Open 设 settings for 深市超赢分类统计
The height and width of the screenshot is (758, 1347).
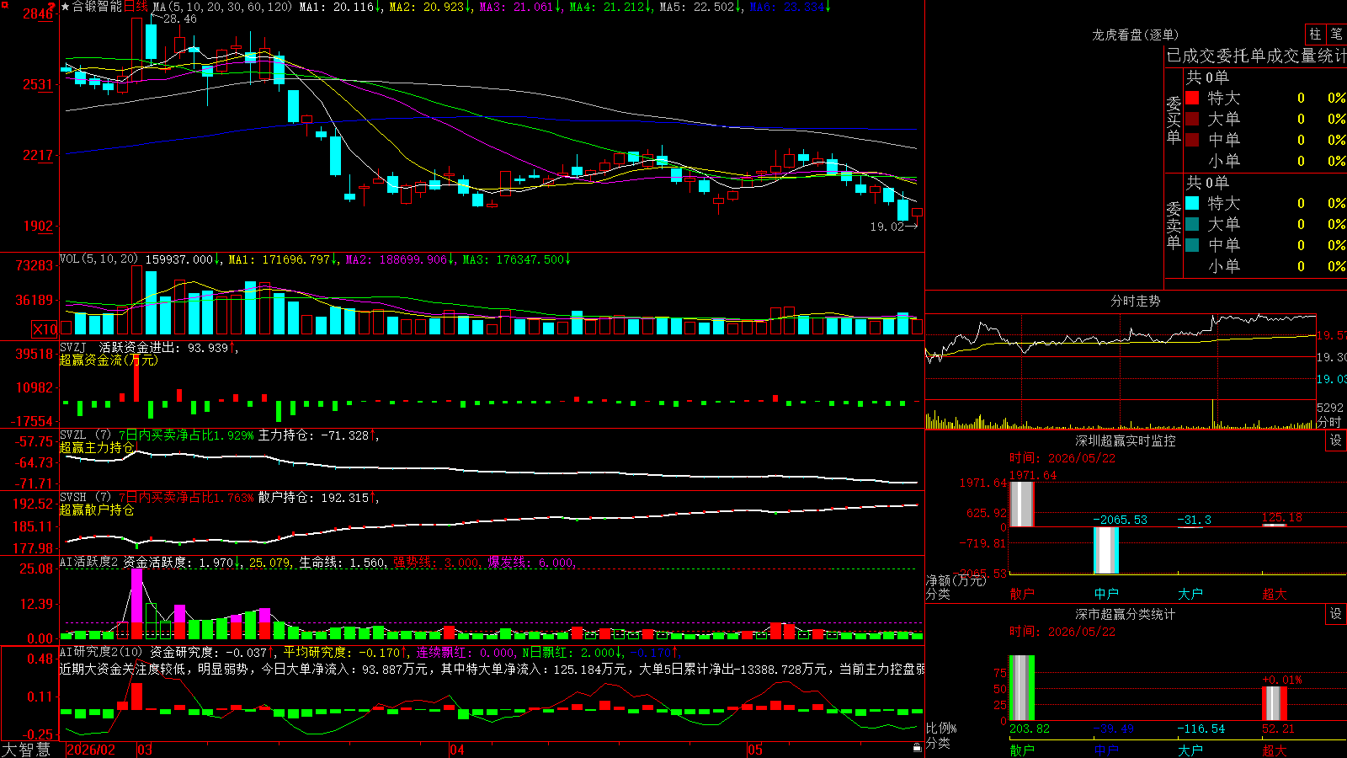pyautogui.click(x=1336, y=614)
